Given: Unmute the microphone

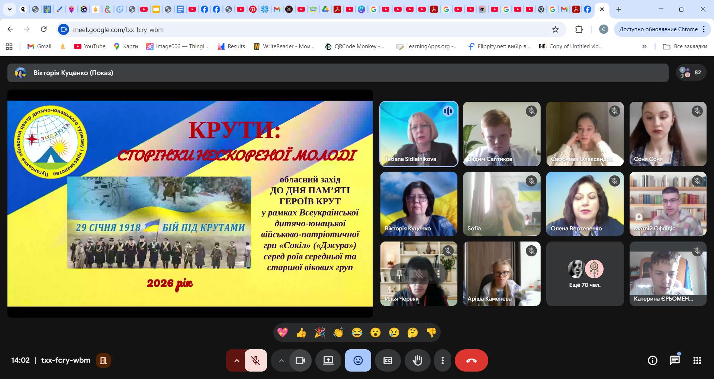Looking at the screenshot, I should 255,360.
